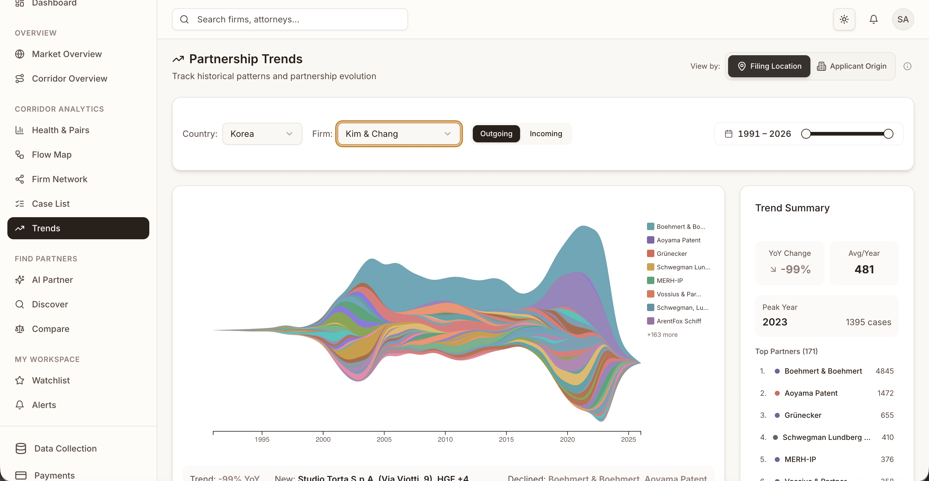Focus the Search firms, attorneys field
929x481 pixels.
pos(299,19)
